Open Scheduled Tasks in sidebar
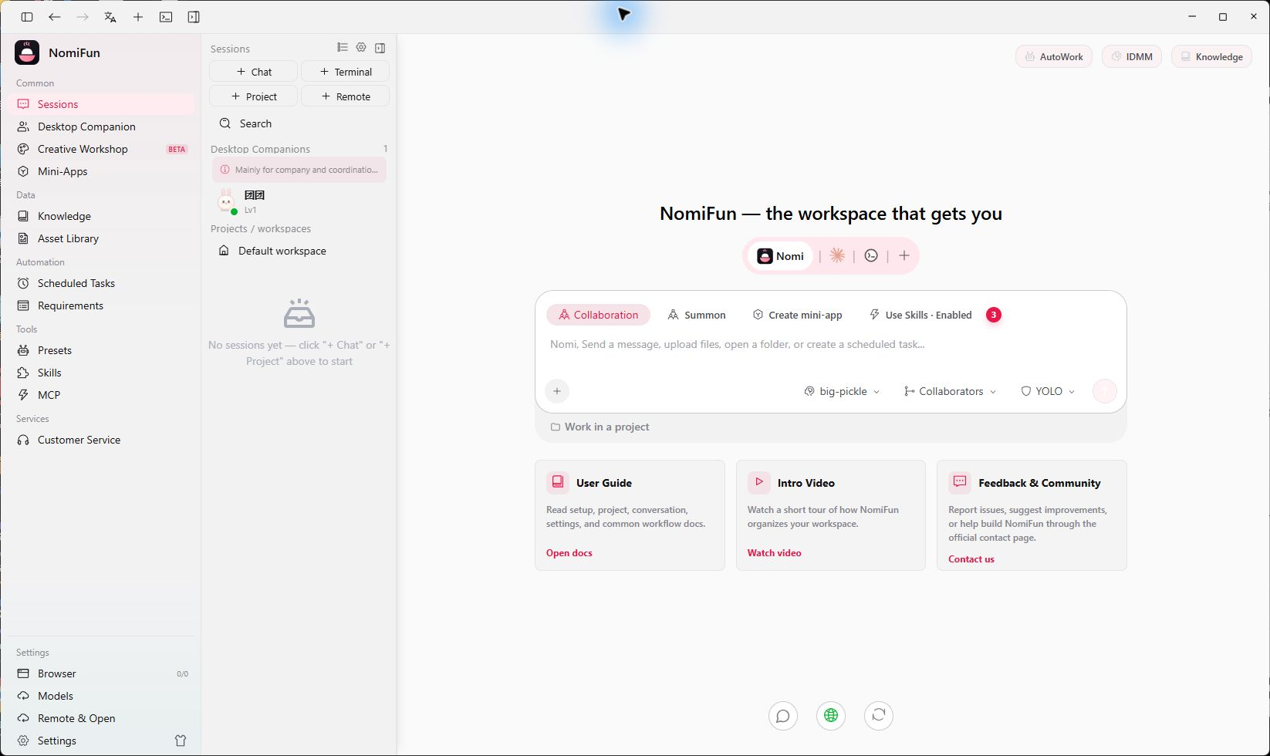The width and height of the screenshot is (1270, 756). point(101,283)
